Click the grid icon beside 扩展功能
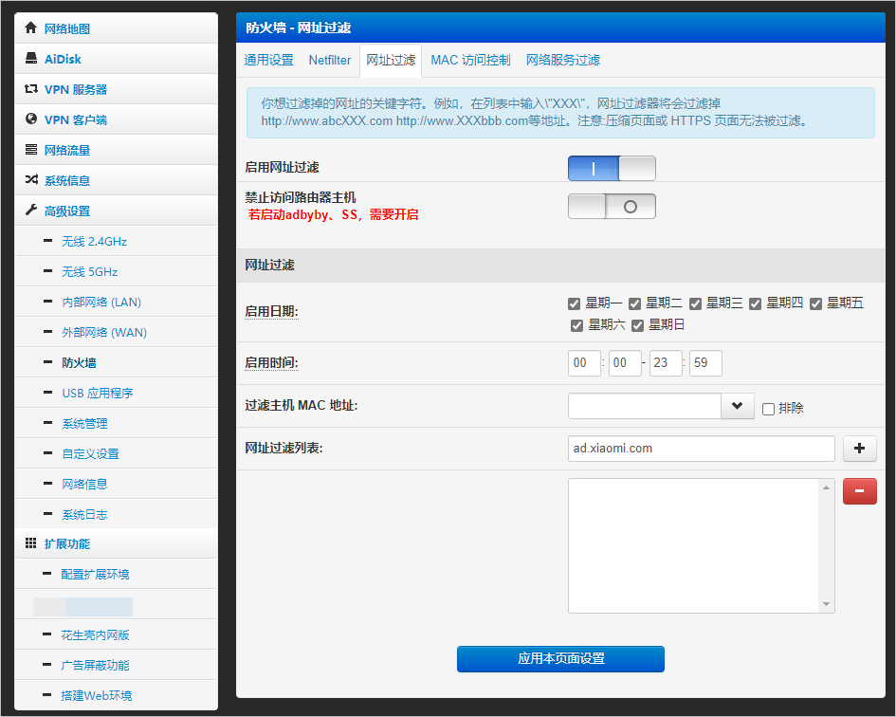896x717 pixels. point(31,543)
